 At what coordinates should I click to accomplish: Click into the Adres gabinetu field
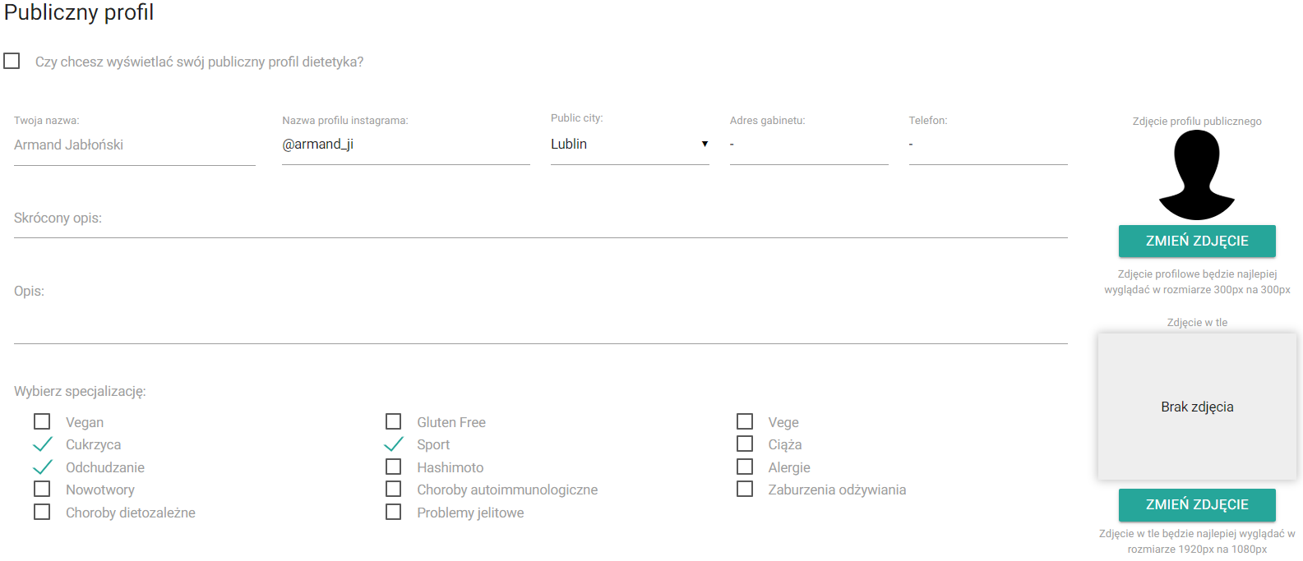[x=808, y=145]
